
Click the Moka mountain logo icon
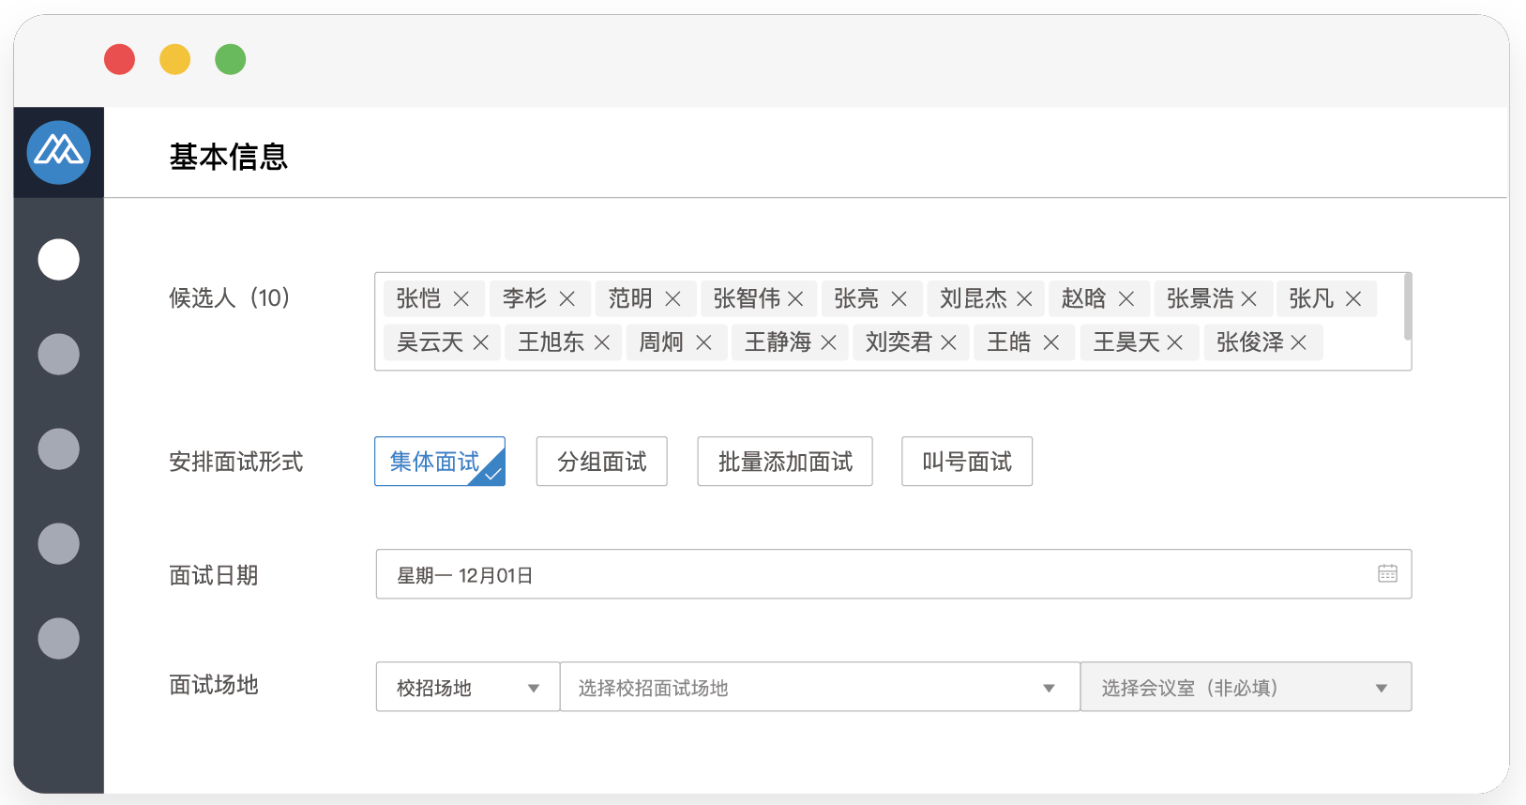pos(58,152)
